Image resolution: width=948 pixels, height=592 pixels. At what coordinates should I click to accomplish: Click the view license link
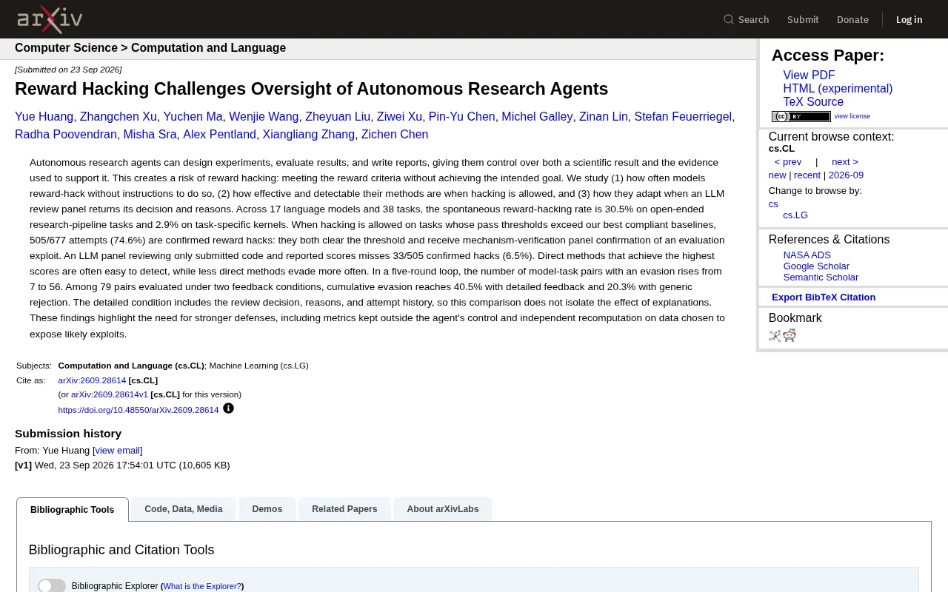(x=852, y=116)
